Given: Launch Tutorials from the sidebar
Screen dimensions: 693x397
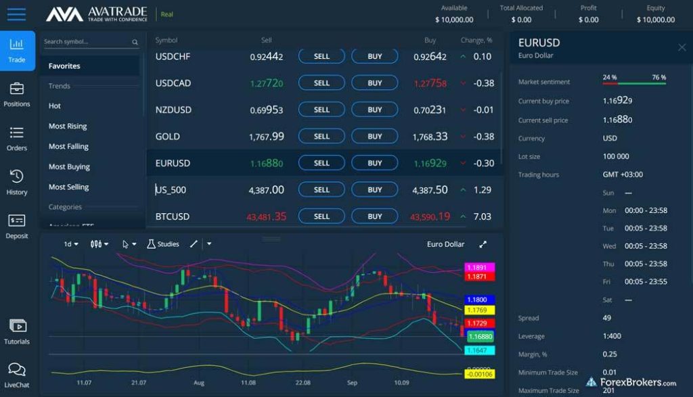Looking at the screenshot, I should (x=17, y=329).
